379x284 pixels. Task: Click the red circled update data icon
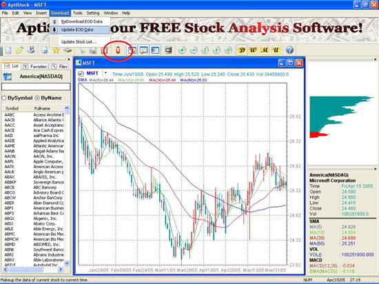coord(118,50)
